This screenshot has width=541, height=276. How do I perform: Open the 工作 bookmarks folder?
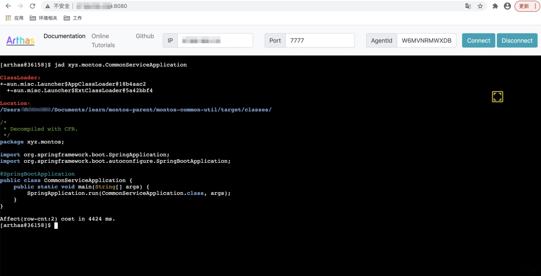tap(73, 18)
